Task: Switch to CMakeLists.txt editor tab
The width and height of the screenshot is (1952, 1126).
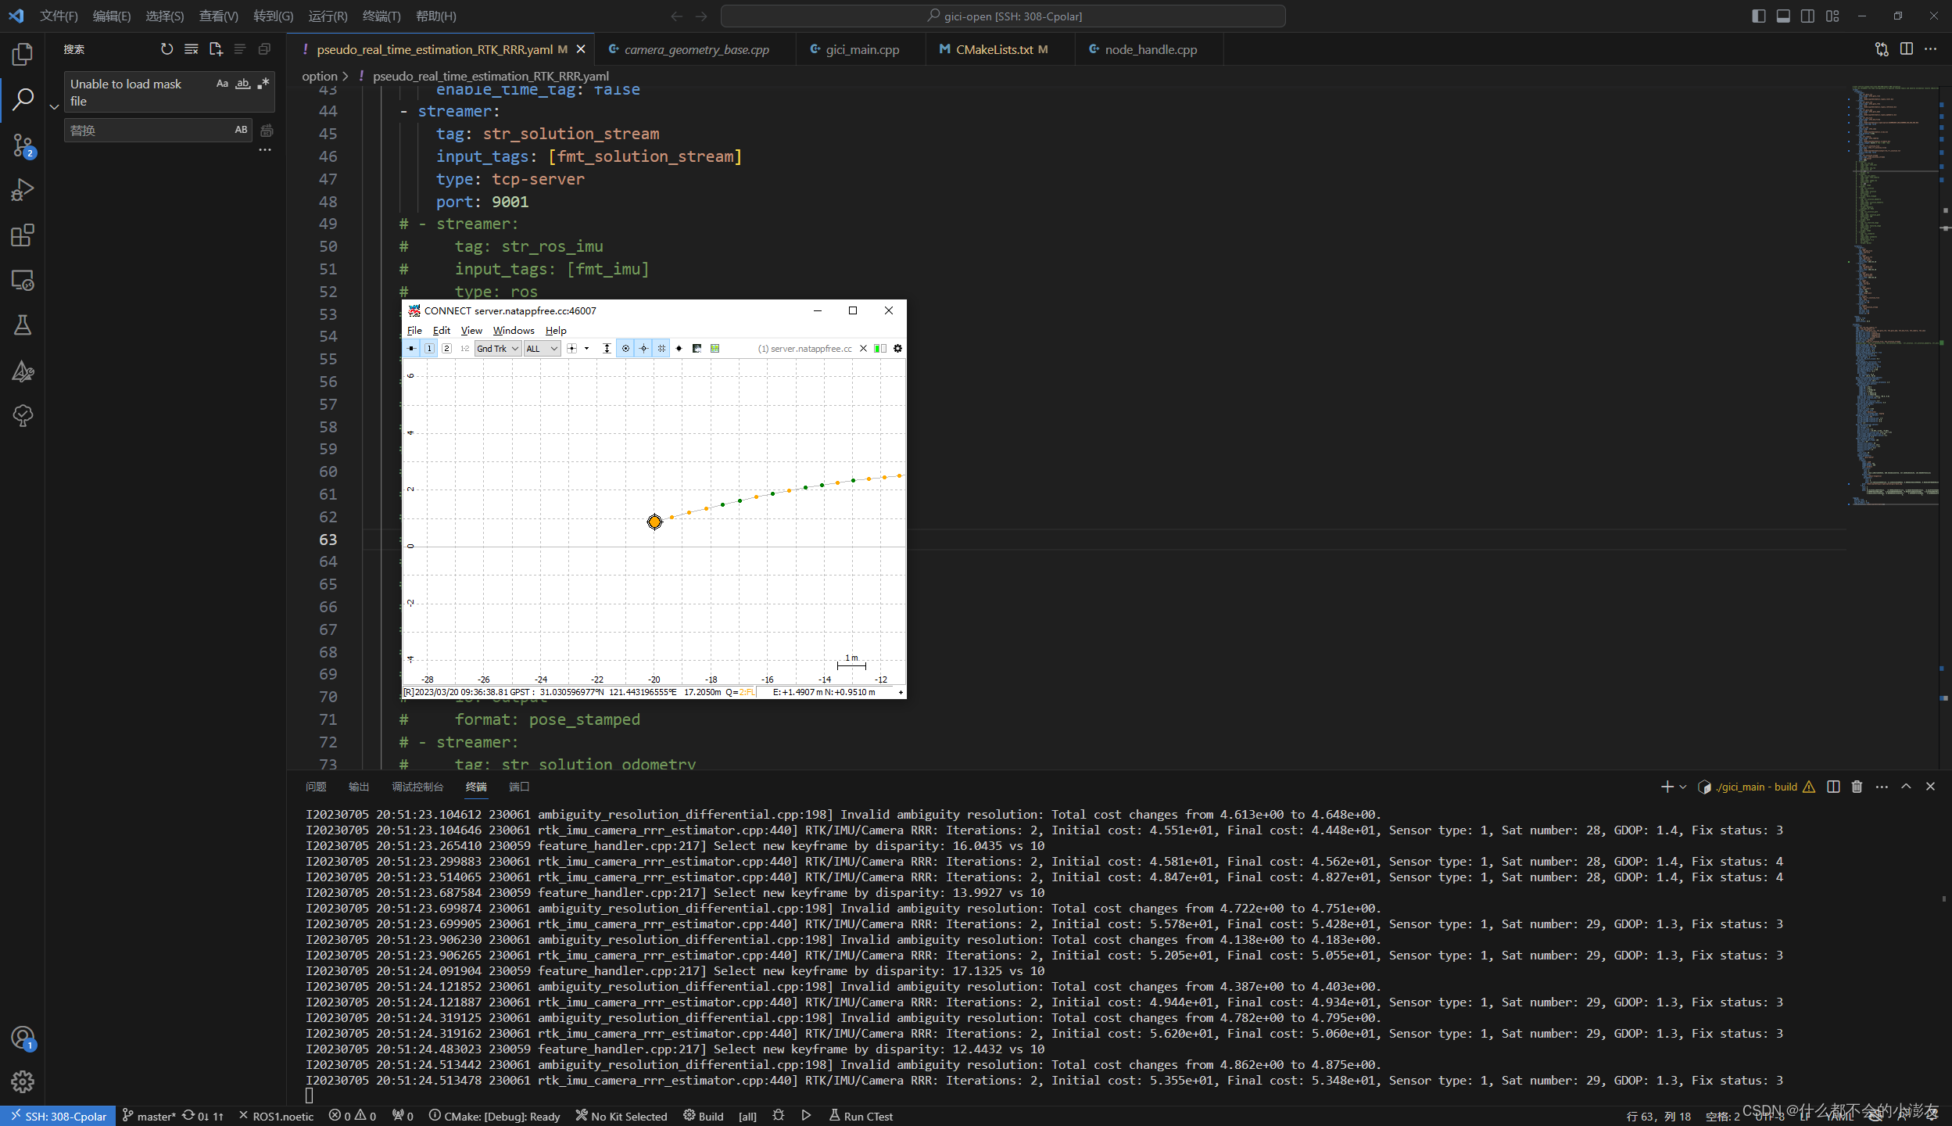Action: pos(994,49)
